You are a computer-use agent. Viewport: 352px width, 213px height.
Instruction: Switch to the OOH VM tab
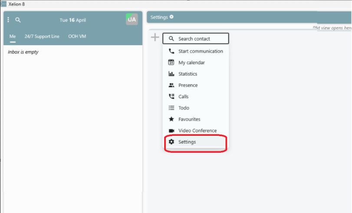tap(77, 36)
